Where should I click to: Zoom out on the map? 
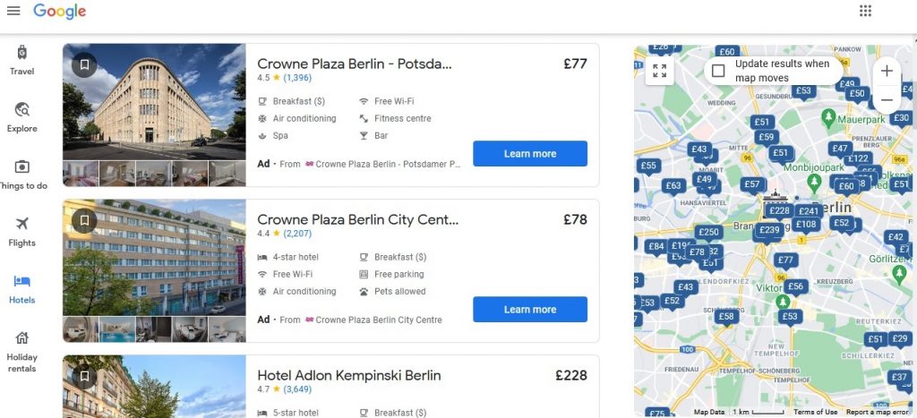[x=887, y=99]
